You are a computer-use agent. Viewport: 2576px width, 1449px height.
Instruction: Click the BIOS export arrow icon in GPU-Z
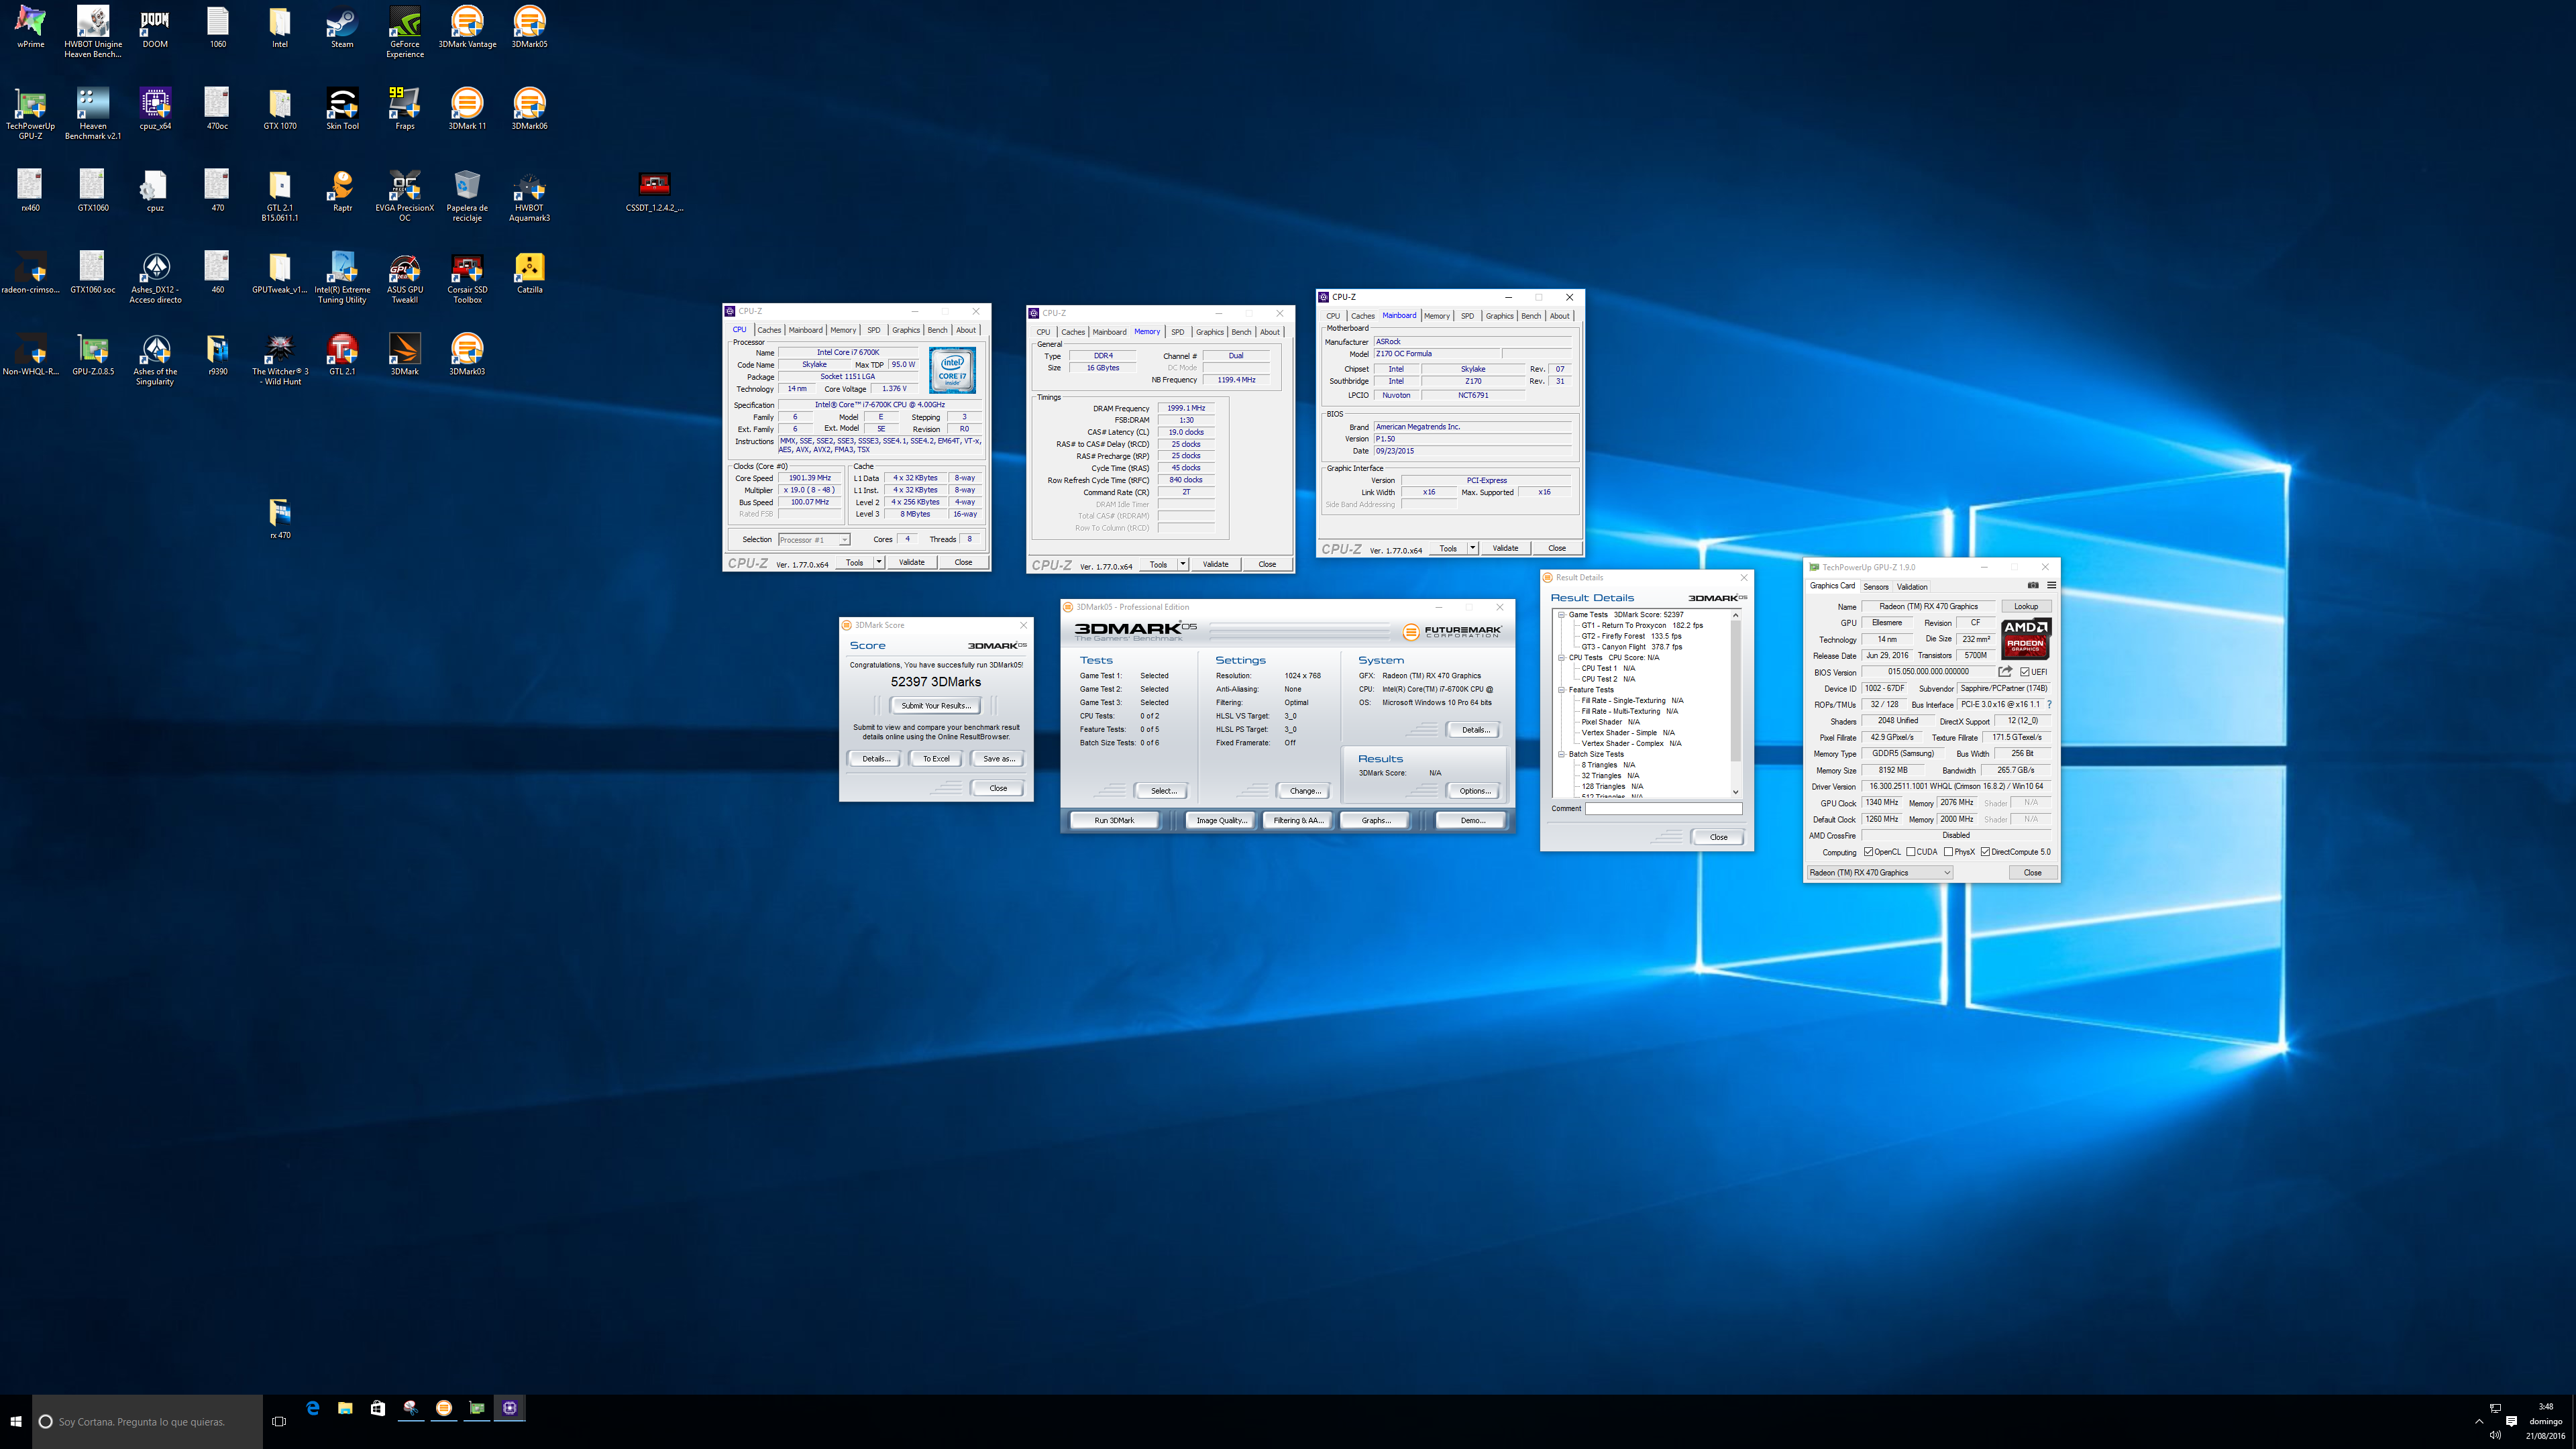(x=2005, y=672)
